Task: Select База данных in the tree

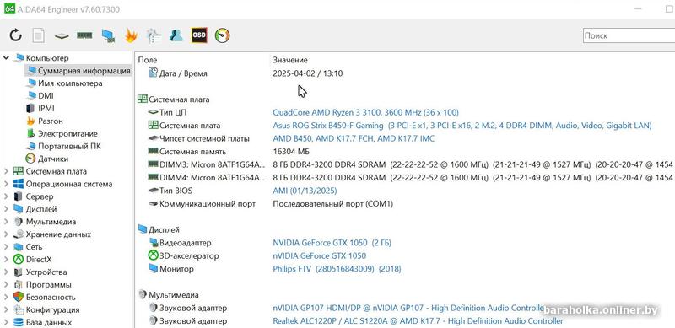Action: [x=48, y=322]
